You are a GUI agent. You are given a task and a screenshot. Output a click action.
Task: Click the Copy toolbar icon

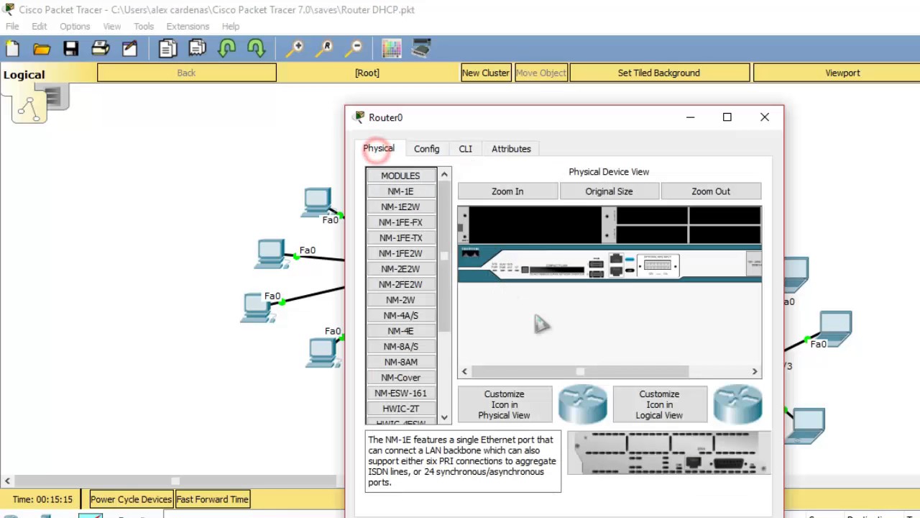click(167, 48)
